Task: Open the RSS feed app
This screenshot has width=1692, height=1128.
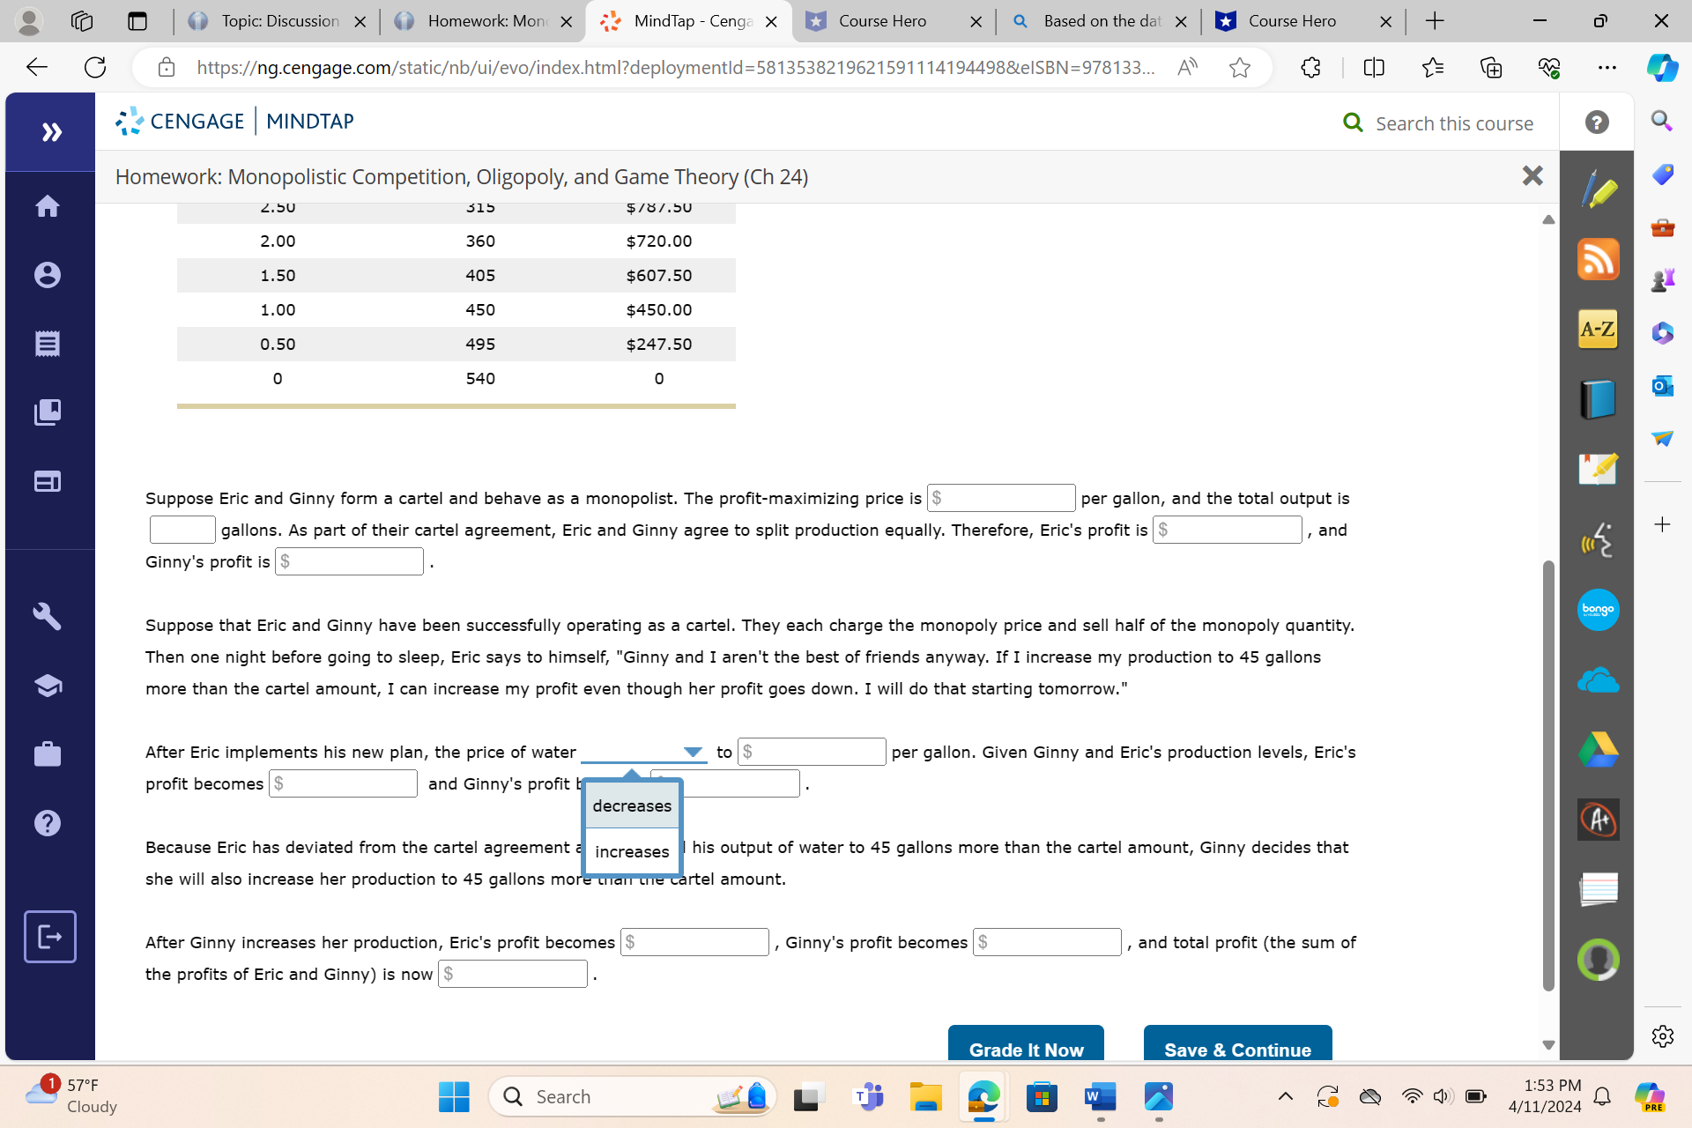Action: click(1598, 258)
